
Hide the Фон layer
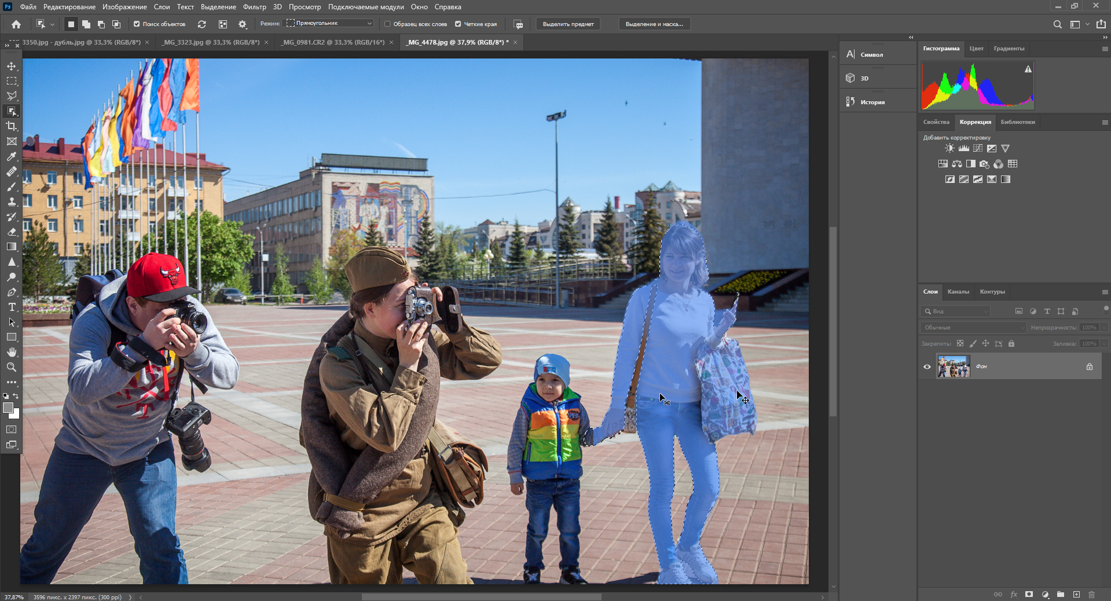pos(927,367)
